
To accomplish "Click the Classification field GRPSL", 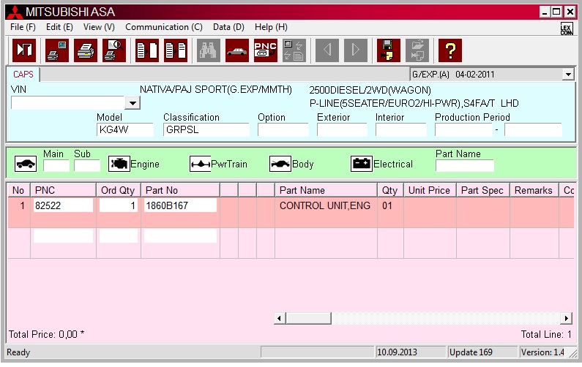I will click(206, 129).
